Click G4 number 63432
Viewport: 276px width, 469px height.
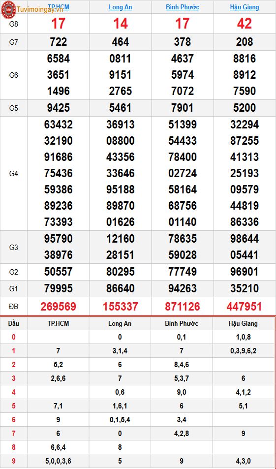[x=59, y=125]
